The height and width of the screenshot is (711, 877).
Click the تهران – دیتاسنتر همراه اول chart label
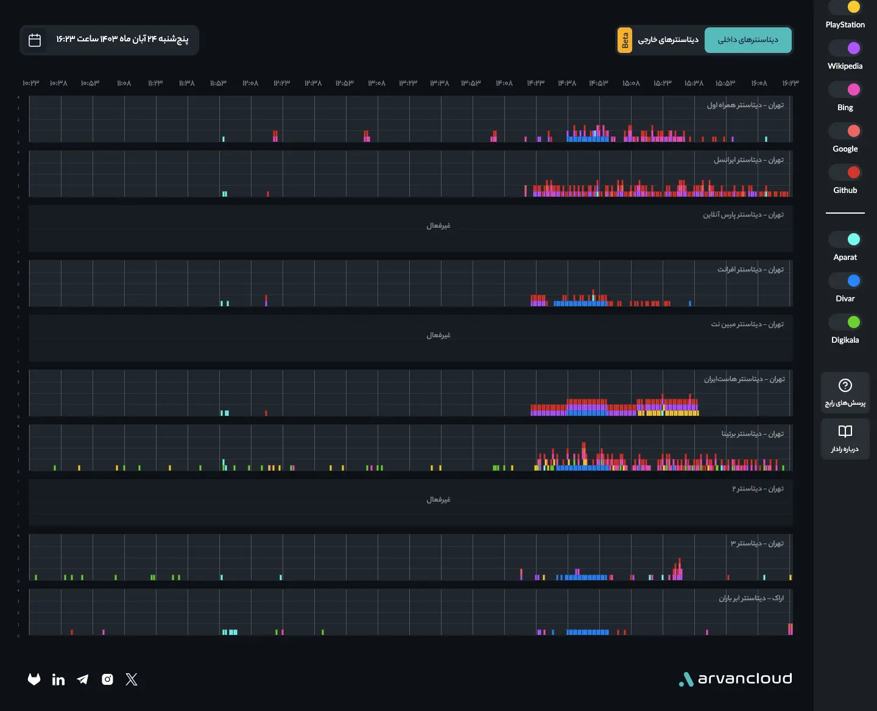pos(745,105)
